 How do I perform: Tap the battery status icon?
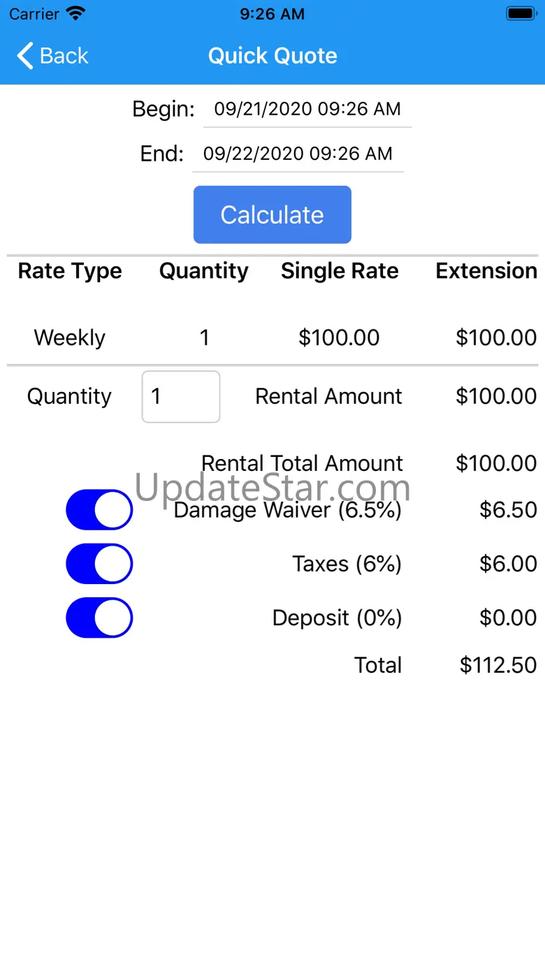(x=521, y=13)
